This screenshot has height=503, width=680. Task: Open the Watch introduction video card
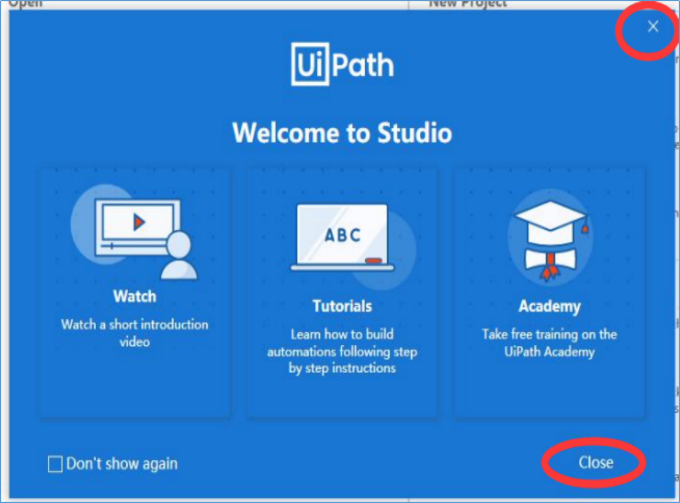tap(135, 293)
